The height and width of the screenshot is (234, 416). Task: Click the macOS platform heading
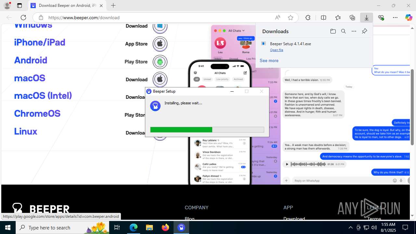tap(30, 78)
